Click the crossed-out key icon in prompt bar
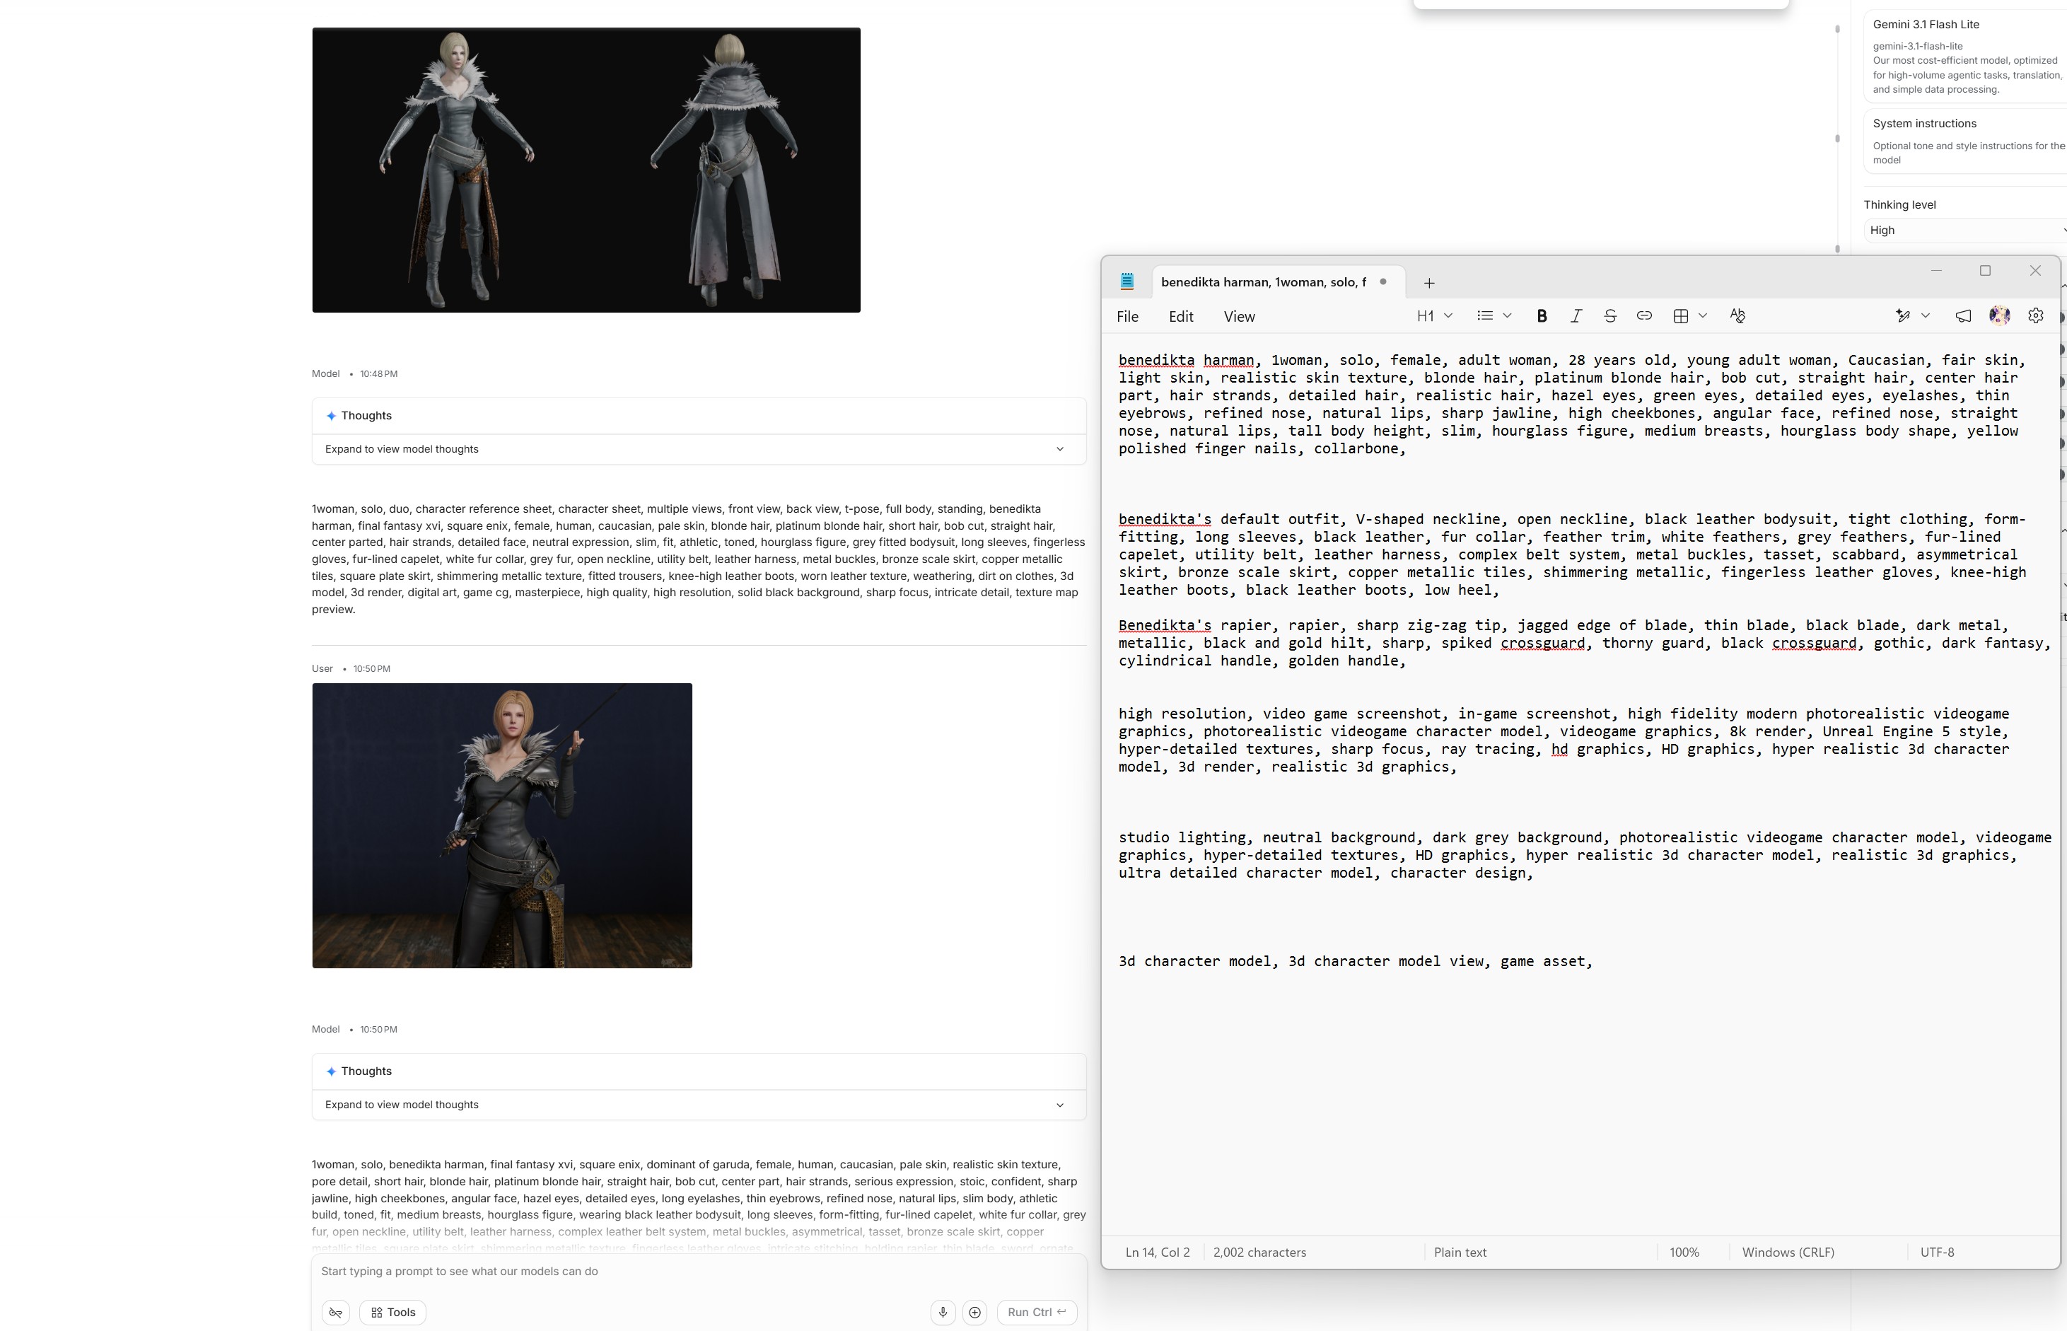 pos(336,1312)
